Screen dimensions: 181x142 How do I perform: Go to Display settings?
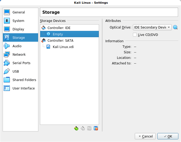click(x=20, y=29)
